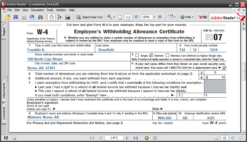Check Married but withhold at Single rate
The image size is (247, 142).
[167, 55]
